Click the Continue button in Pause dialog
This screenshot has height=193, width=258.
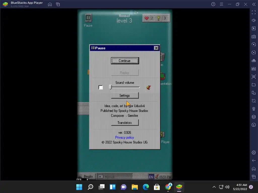click(x=125, y=61)
